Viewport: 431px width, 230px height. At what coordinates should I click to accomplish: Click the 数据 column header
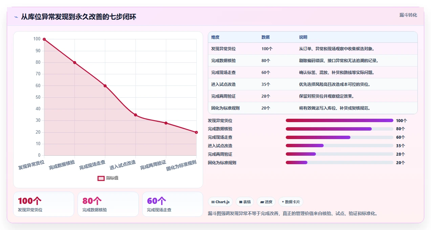[x=265, y=37]
